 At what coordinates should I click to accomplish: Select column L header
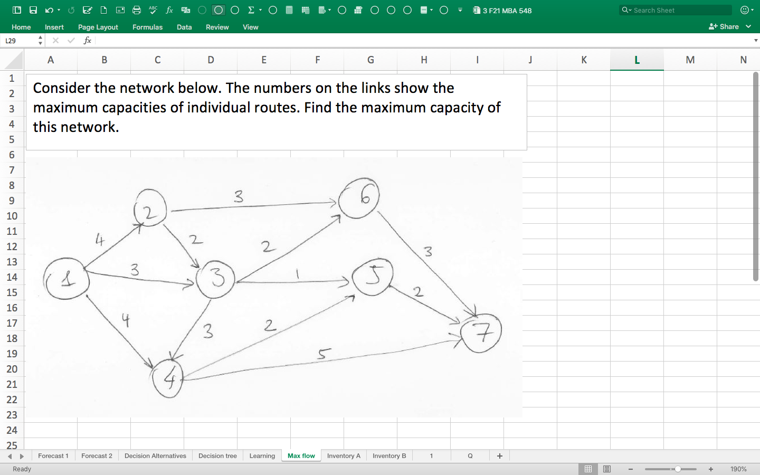tap(637, 60)
